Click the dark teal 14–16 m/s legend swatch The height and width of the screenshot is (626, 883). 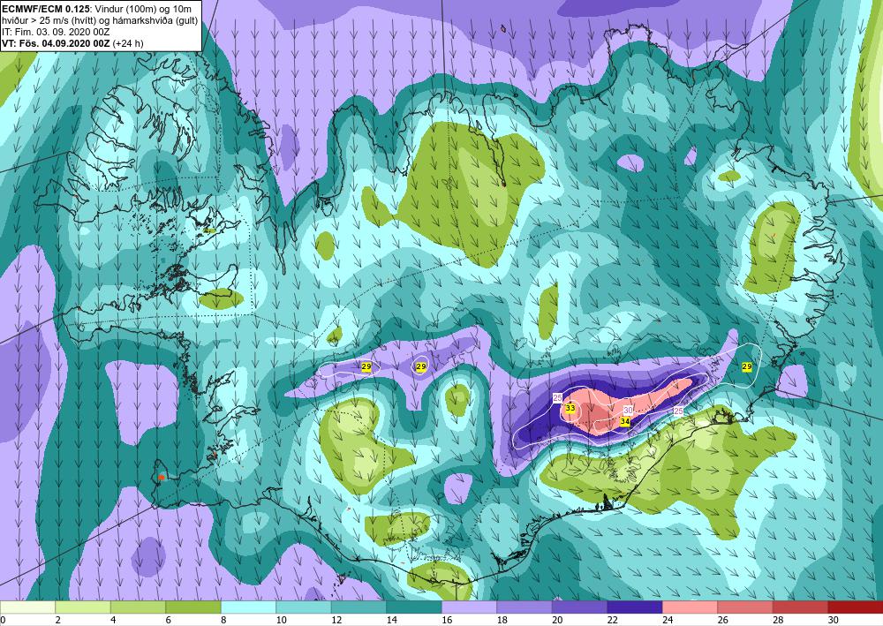[414, 607]
